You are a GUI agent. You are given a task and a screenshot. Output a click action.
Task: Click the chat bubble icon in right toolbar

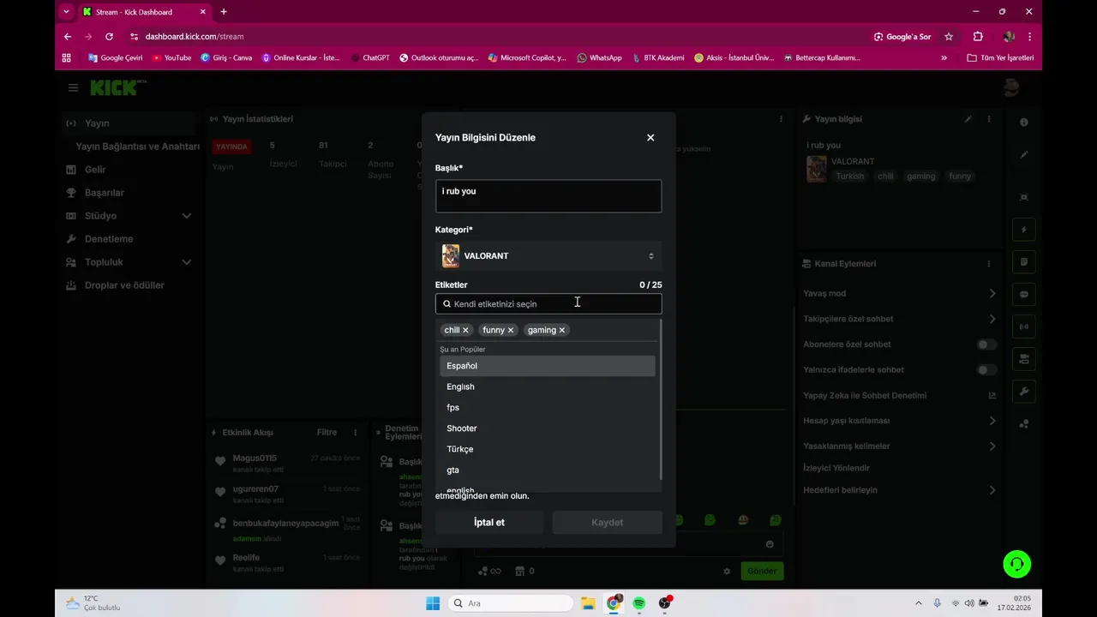pyautogui.click(x=1023, y=294)
